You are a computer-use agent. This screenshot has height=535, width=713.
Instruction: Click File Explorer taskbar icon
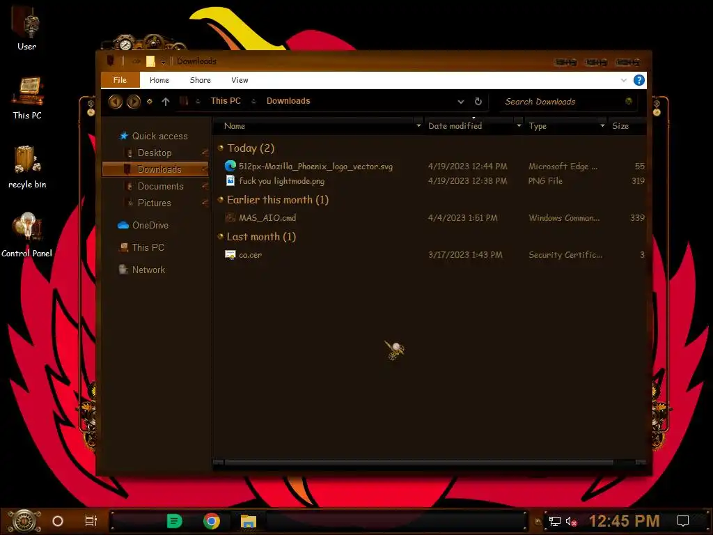(249, 521)
